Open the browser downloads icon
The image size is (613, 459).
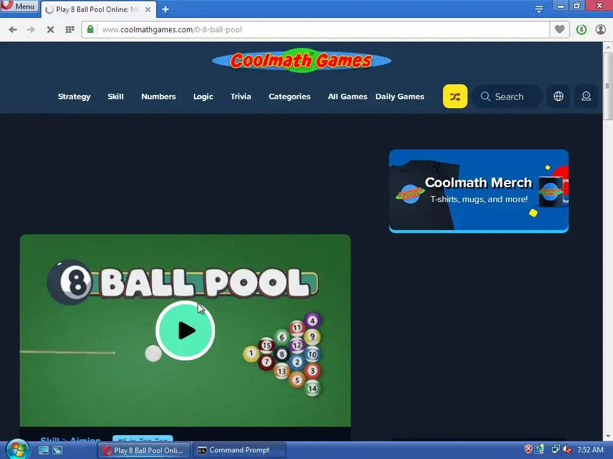click(581, 30)
